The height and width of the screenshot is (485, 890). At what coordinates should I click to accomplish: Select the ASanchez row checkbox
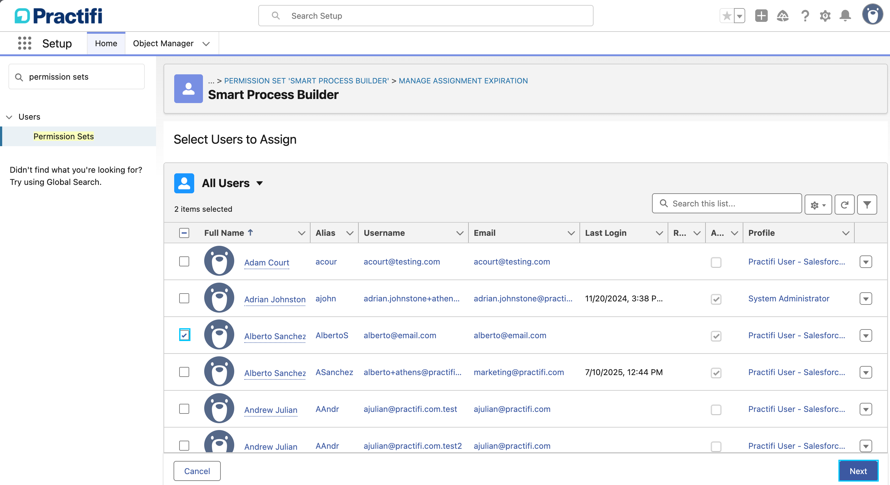click(x=184, y=372)
